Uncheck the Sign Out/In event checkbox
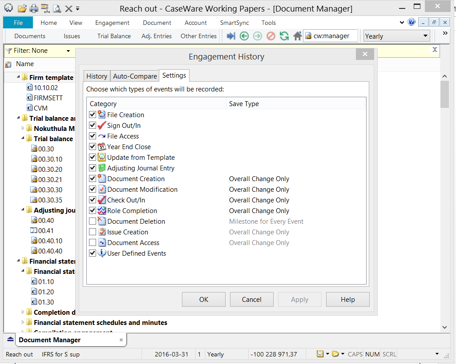This screenshot has width=456, height=364. [93, 126]
